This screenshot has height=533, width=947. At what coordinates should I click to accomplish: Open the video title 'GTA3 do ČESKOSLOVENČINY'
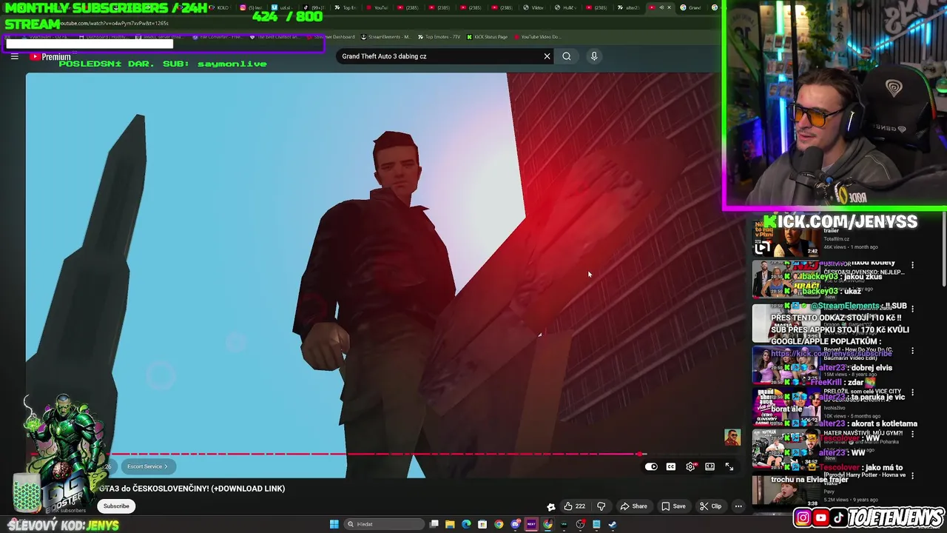(192, 489)
